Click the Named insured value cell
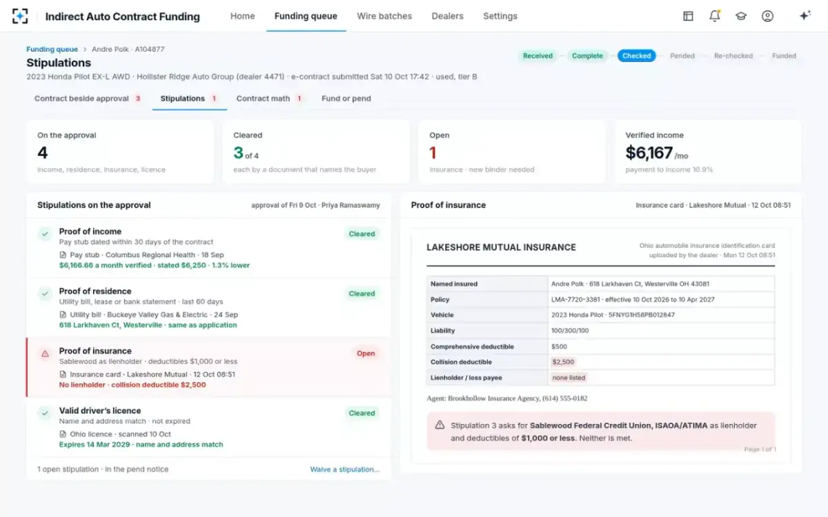 [661, 284]
